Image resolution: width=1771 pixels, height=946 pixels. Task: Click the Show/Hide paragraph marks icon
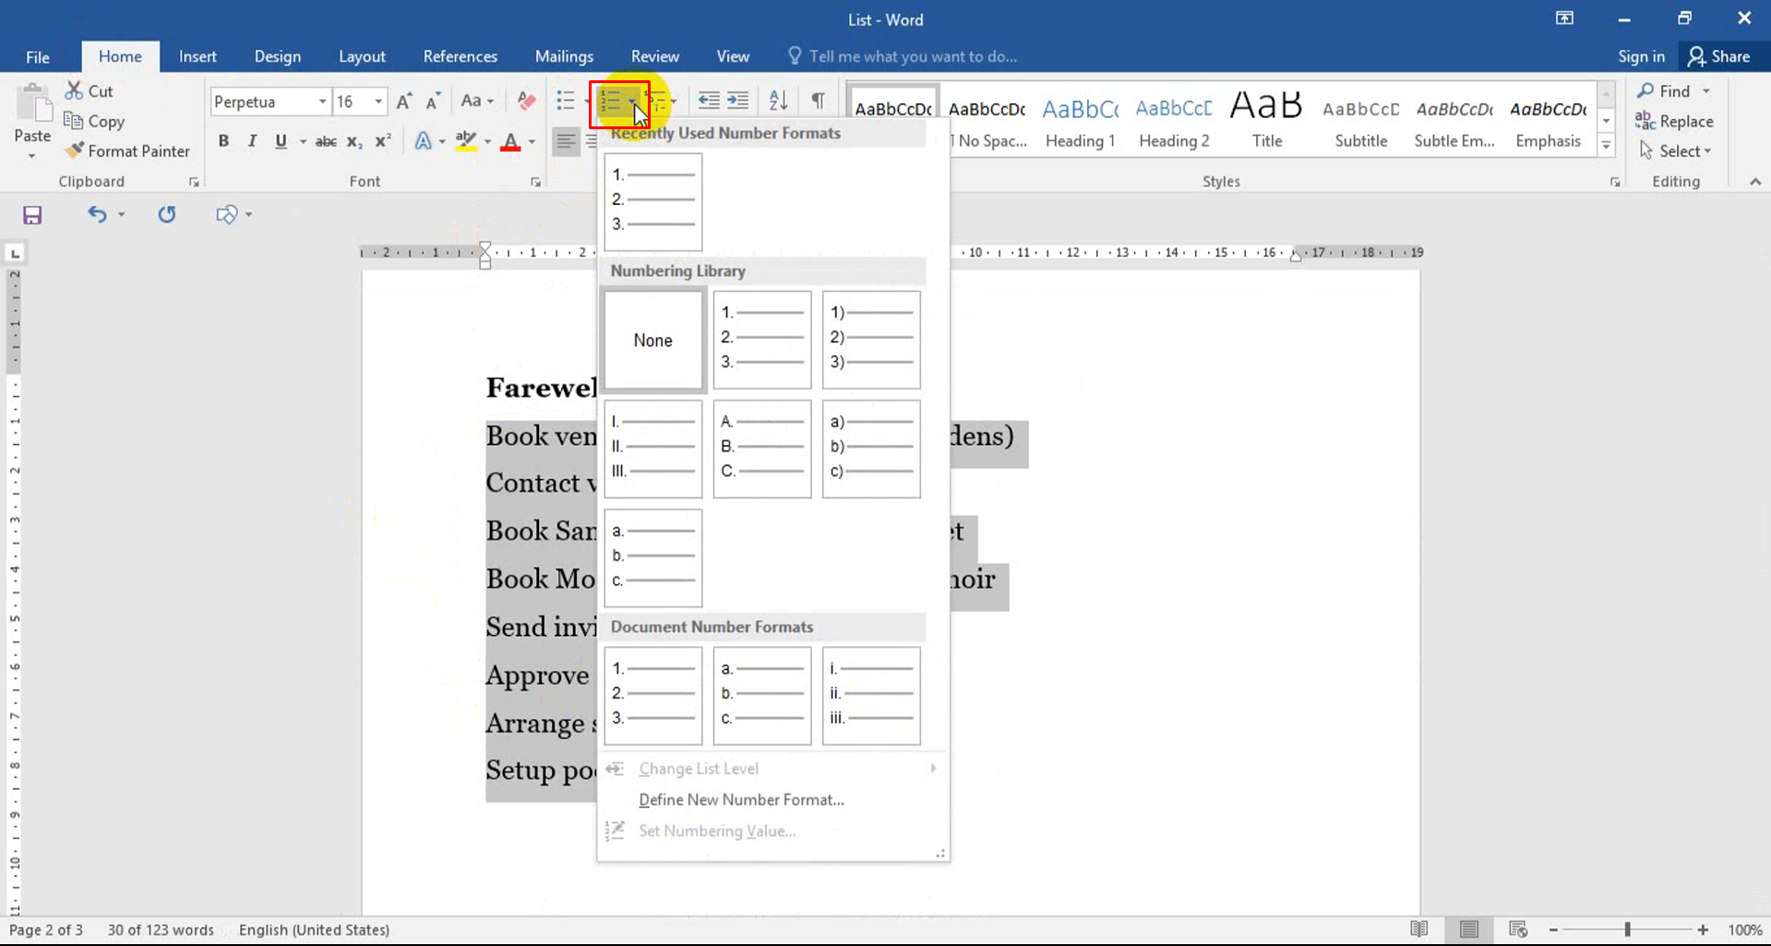click(818, 101)
